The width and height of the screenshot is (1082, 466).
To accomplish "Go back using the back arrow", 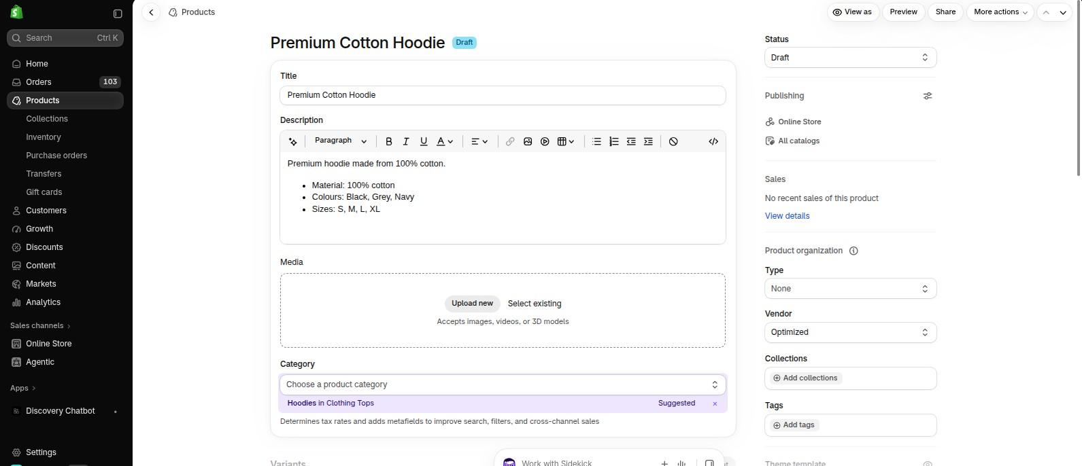I will [151, 12].
